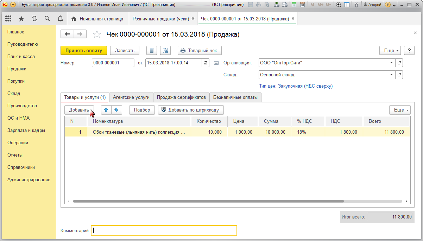Expand the Организация dropdown list
423x241 pixels.
pyautogui.click(x=392, y=63)
